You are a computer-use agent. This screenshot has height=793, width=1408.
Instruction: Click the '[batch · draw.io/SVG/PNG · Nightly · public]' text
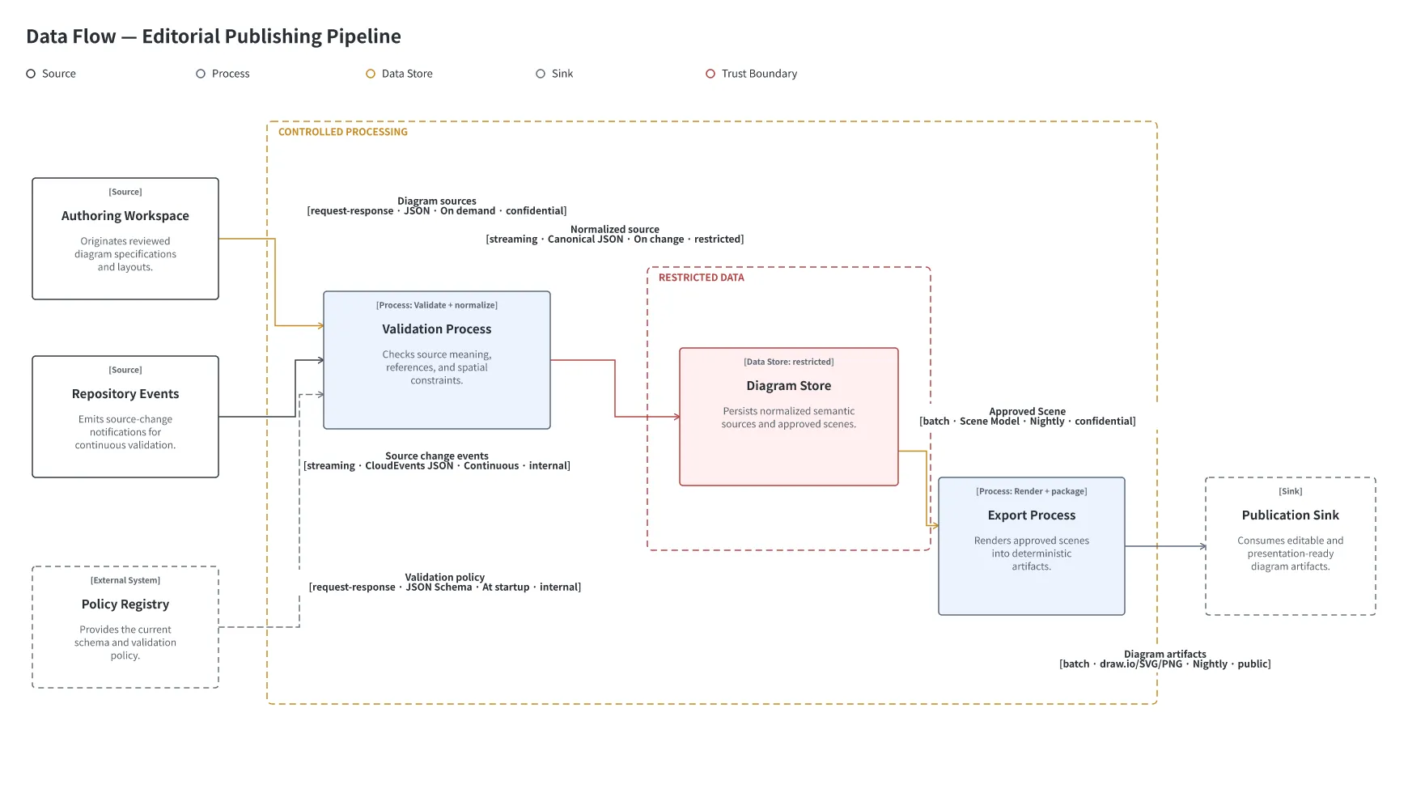coord(1165,664)
